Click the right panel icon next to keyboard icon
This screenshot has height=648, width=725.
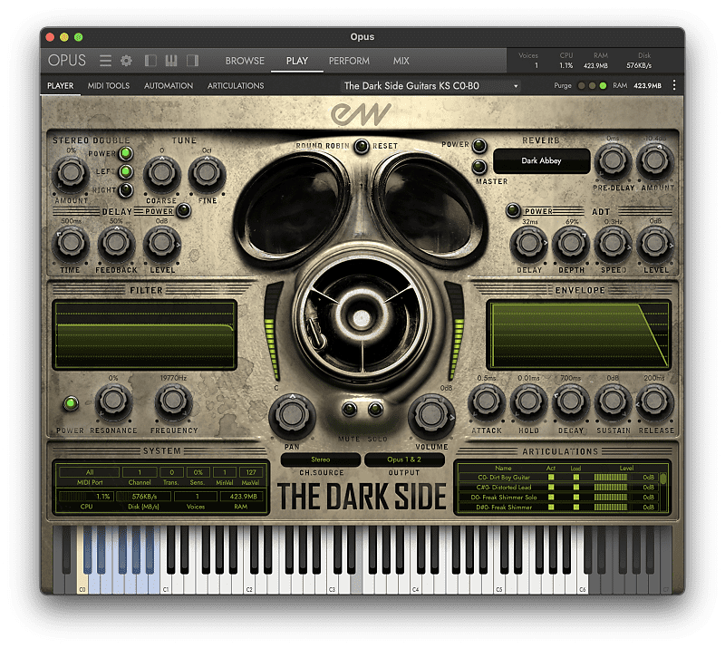point(192,60)
